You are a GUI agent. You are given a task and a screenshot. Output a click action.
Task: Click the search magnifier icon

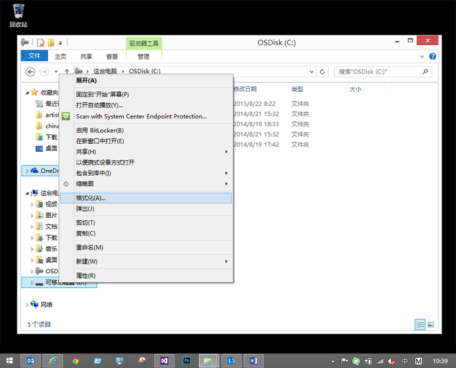tap(425, 71)
